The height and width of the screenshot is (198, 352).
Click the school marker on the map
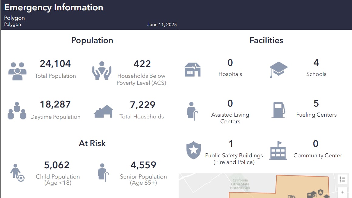pyautogui.click(x=313, y=193)
